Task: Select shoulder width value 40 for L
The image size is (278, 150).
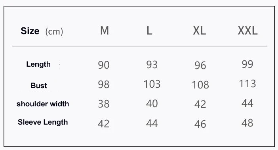Action: [x=152, y=104]
